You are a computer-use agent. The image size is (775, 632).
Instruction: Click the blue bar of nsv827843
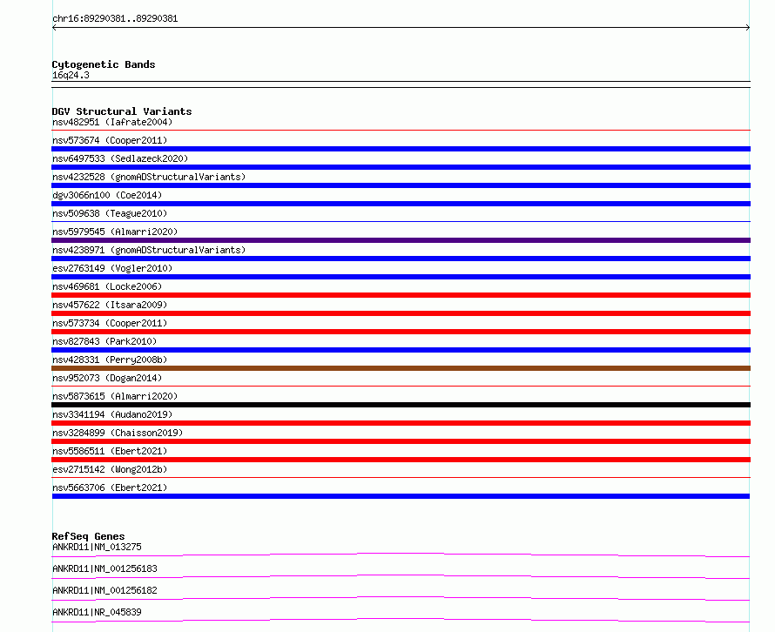[x=401, y=350]
